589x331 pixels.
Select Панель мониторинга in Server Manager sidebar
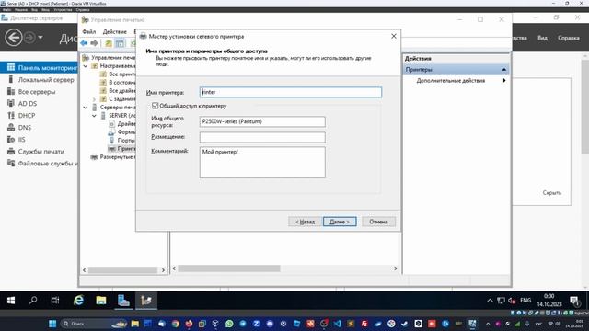point(39,67)
